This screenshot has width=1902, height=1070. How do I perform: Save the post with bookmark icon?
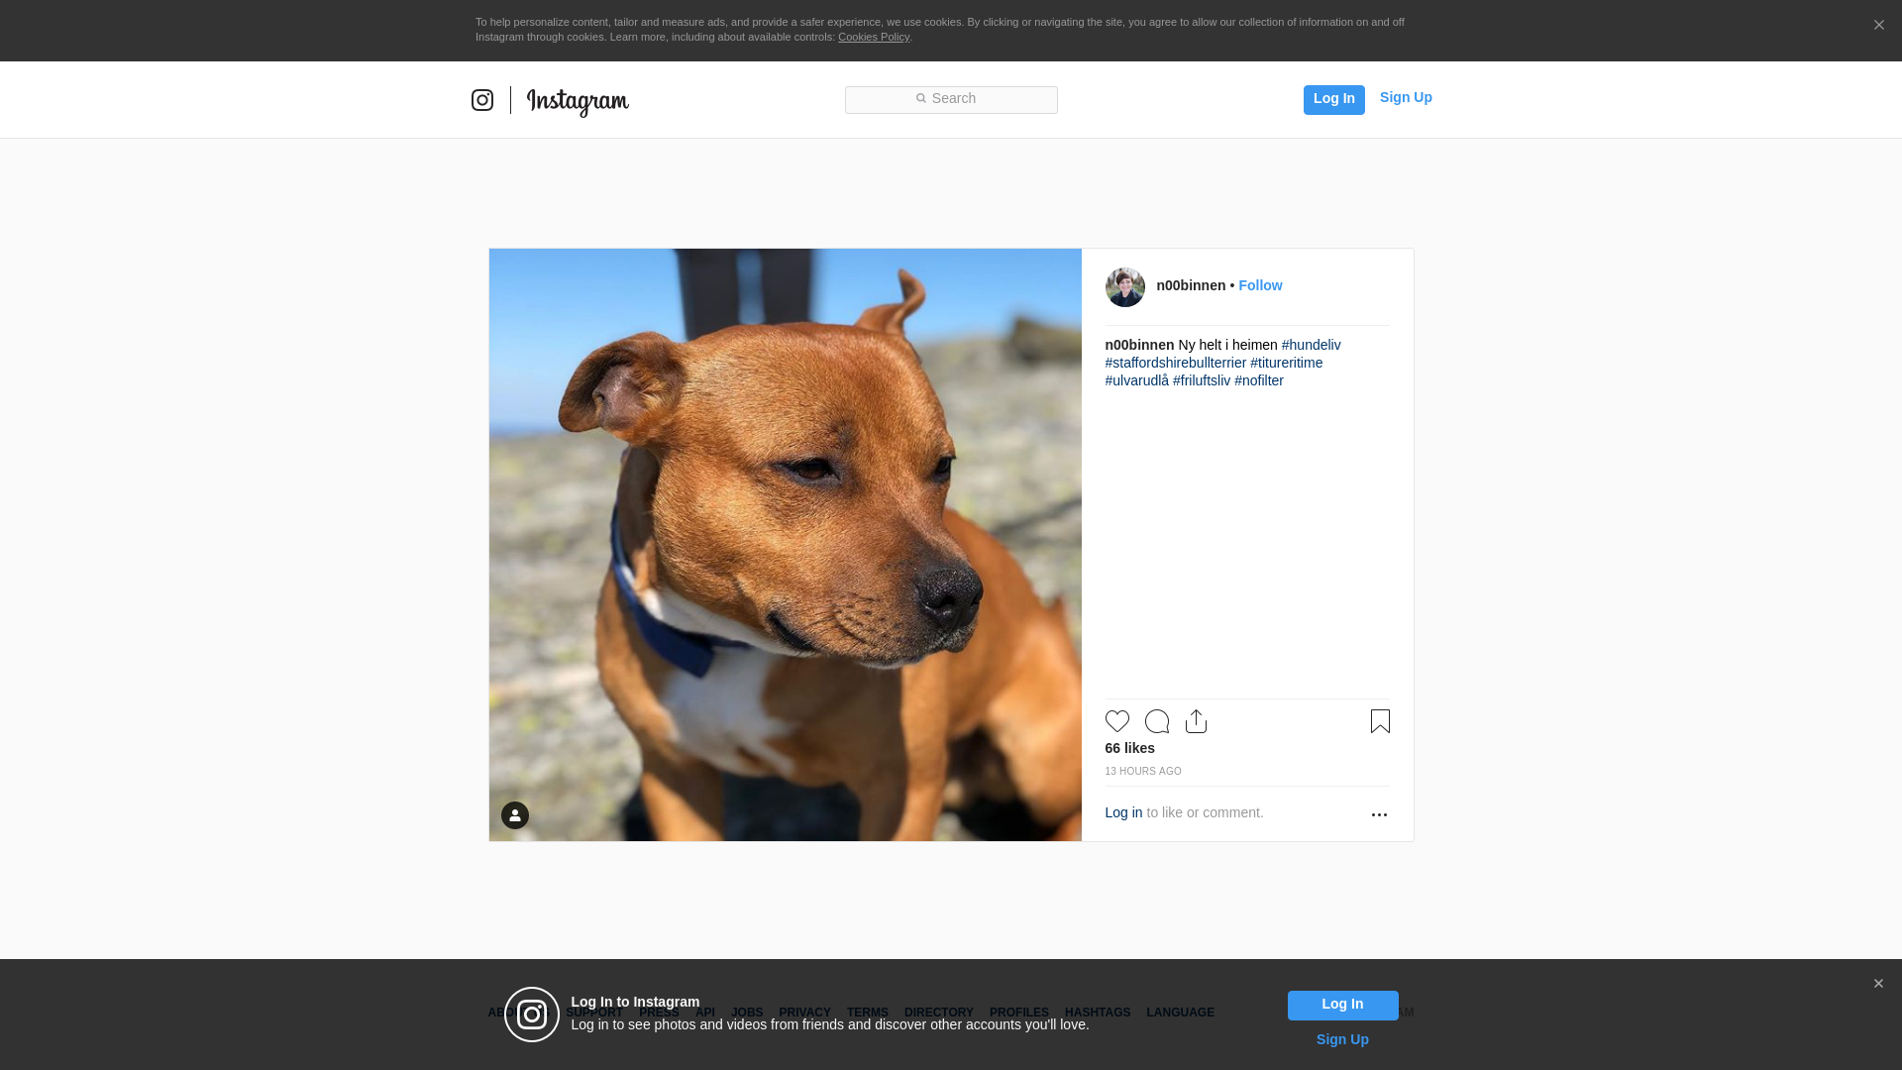click(1380, 721)
